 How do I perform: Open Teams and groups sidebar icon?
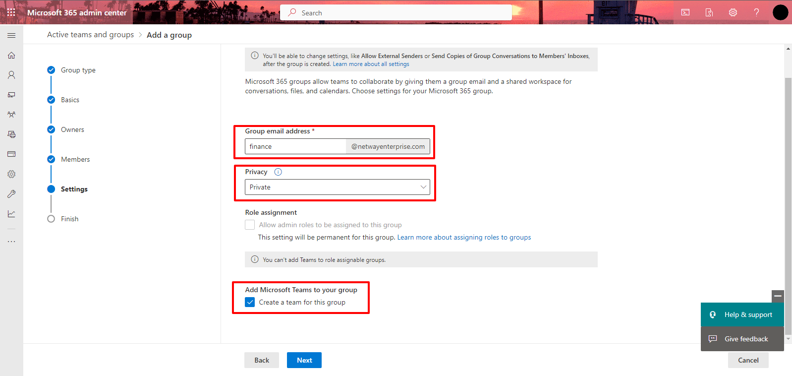click(11, 115)
